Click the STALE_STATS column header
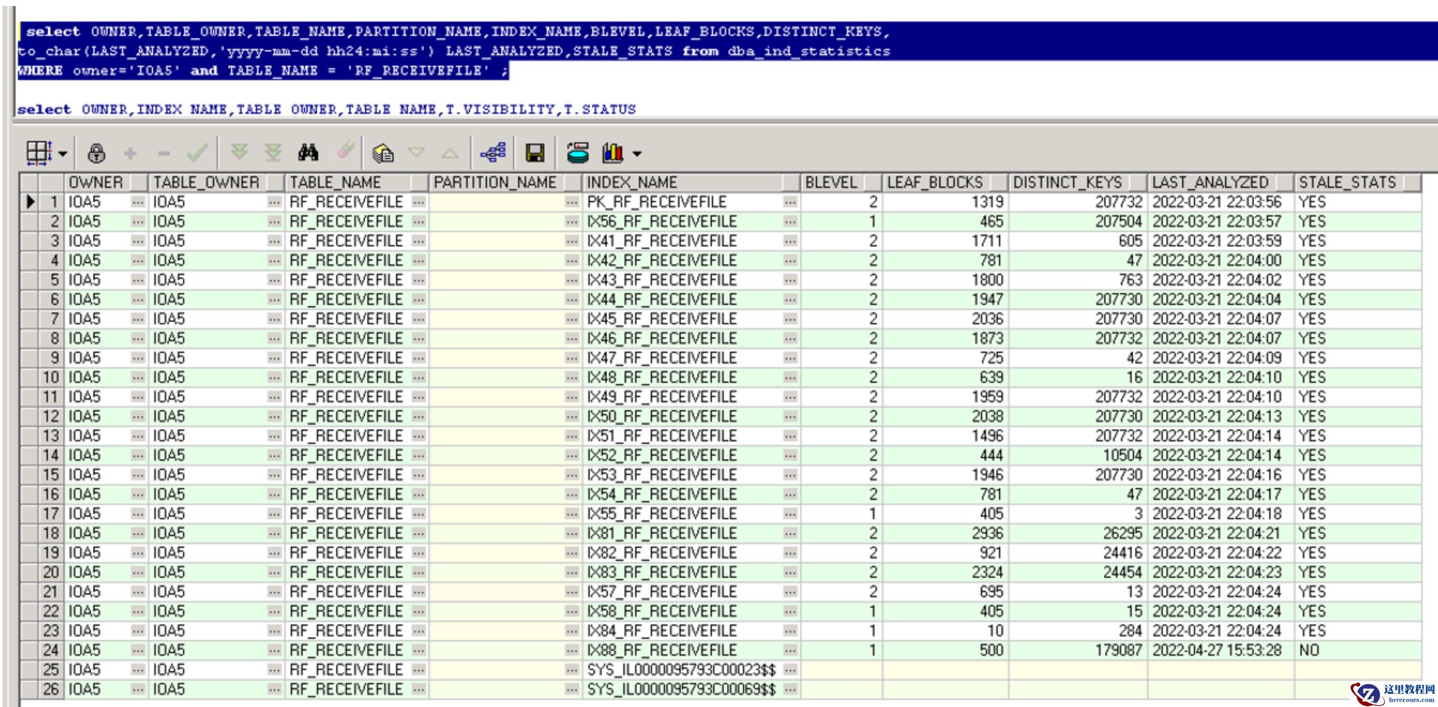Image resolution: width=1438 pixels, height=707 pixels. click(1347, 182)
